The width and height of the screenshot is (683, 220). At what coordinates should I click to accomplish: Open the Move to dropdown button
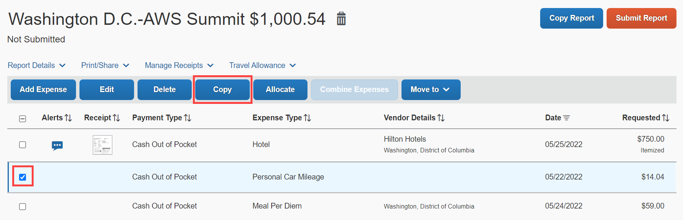(x=431, y=90)
